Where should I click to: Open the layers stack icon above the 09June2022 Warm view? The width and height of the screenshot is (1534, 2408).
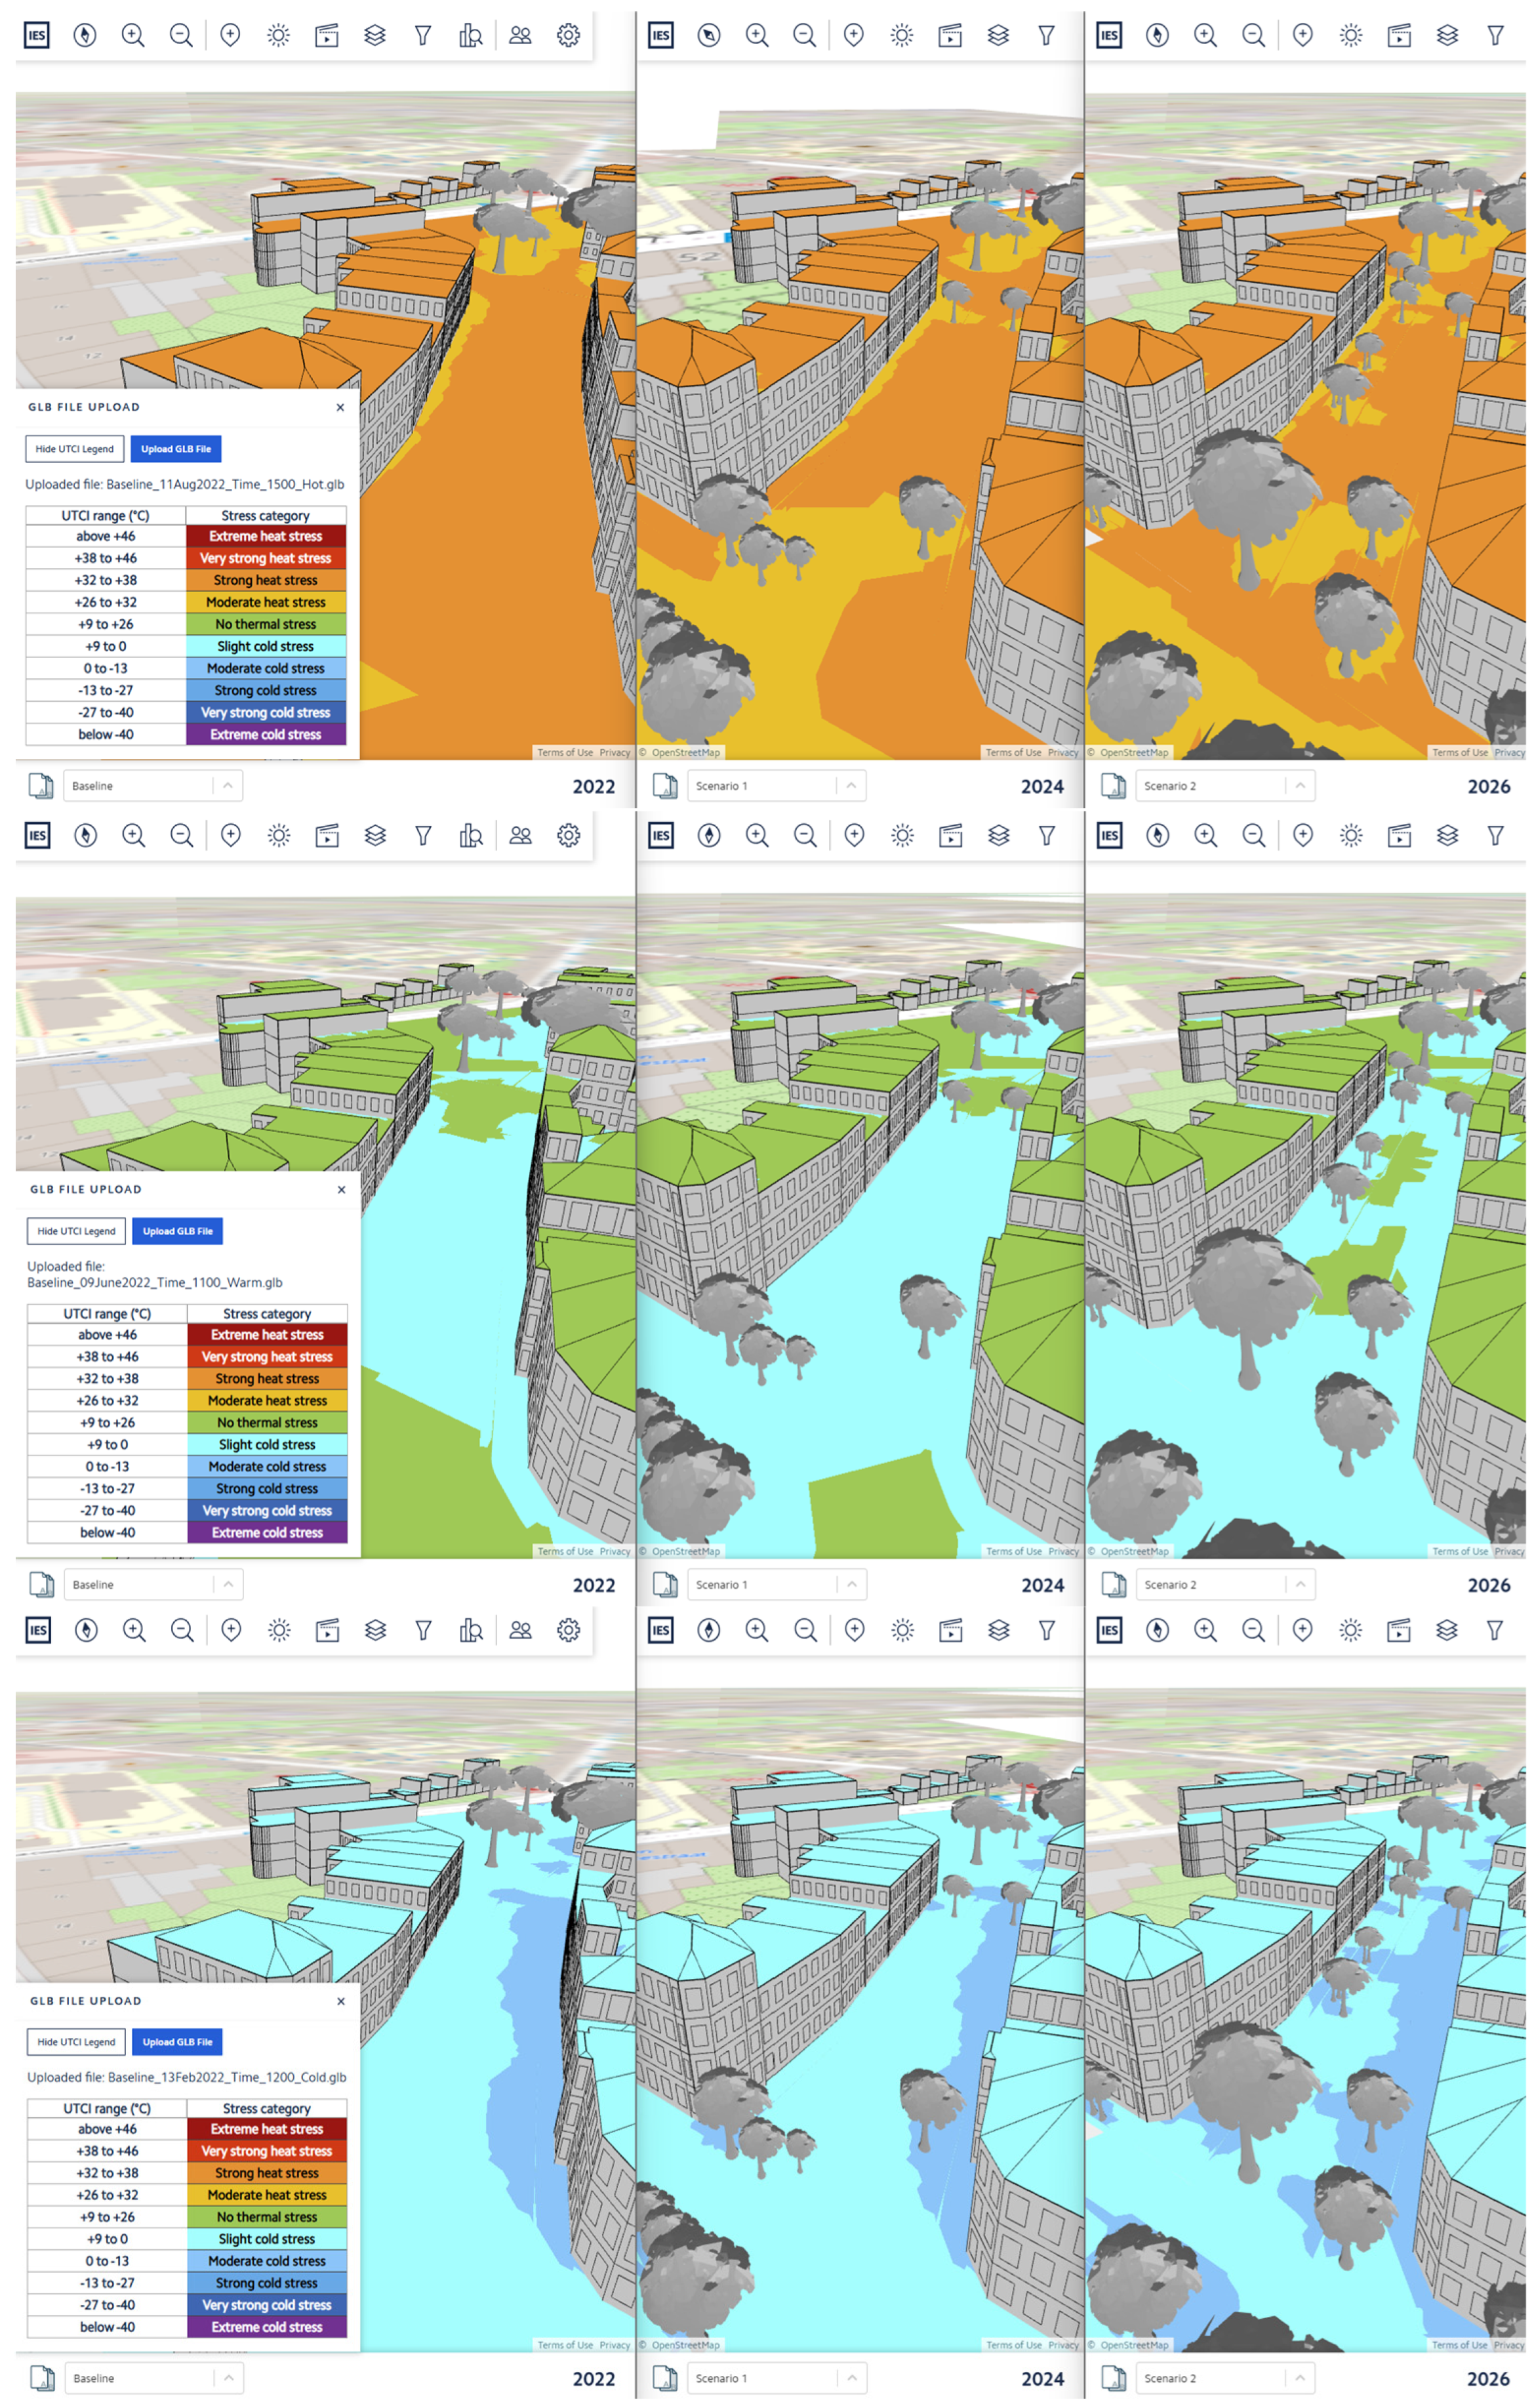[x=375, y=835]
